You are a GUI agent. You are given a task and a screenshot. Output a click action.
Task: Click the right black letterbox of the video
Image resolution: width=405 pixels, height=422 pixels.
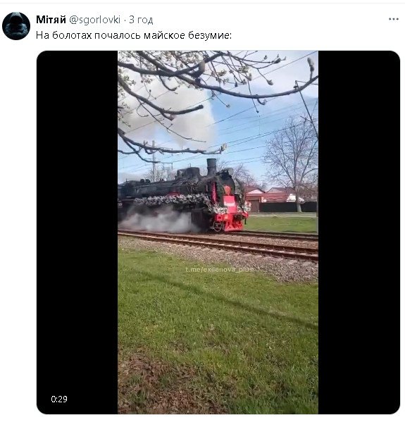(359, 232)
